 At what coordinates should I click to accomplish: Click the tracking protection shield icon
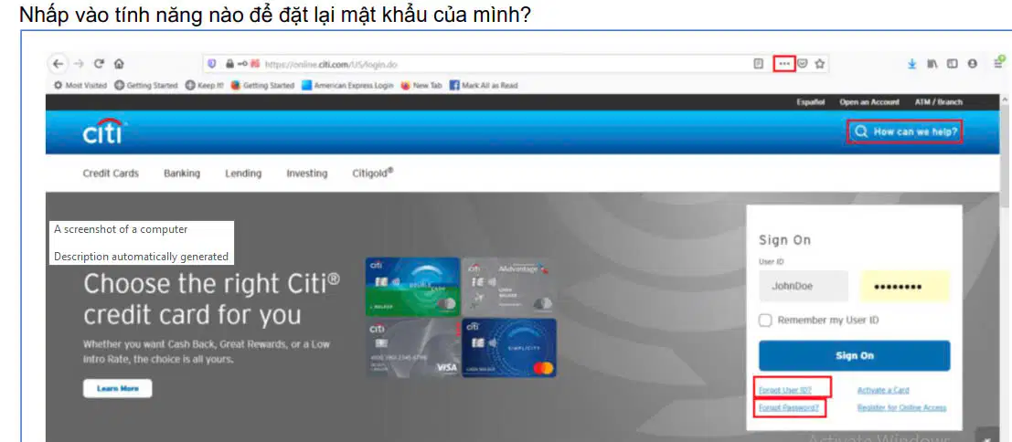click(x=212, y=65)
